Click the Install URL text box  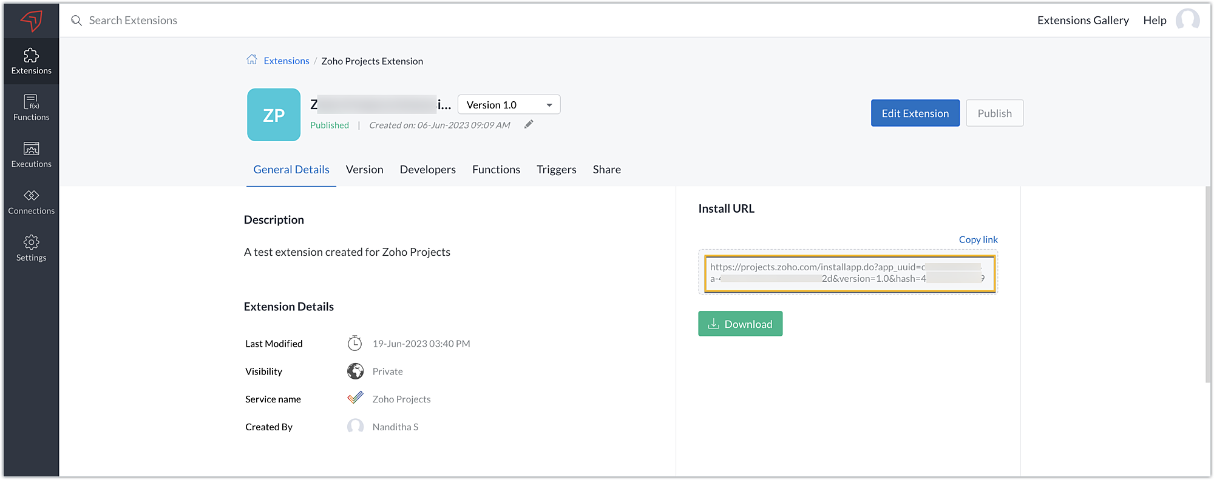point(849,273)
